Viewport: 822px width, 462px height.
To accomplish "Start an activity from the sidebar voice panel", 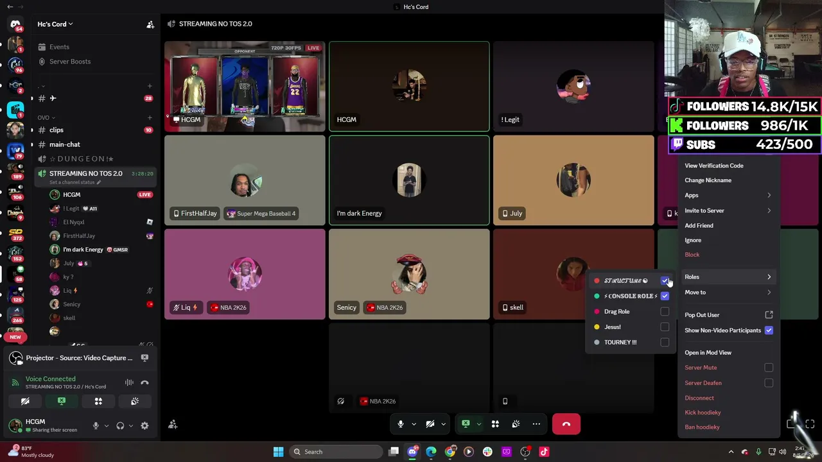I will coord(98,401).
